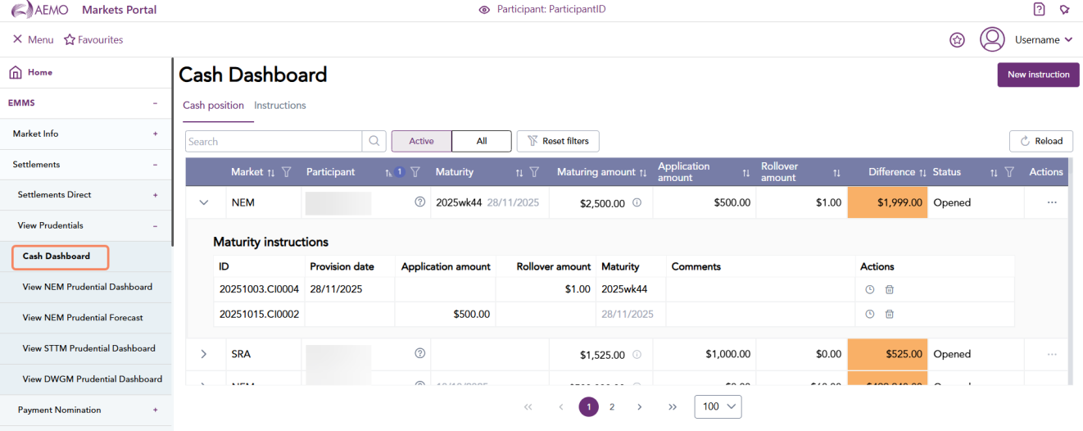
Task: Collapse the expanded NEM row chevron
Action: pos(204,202)
